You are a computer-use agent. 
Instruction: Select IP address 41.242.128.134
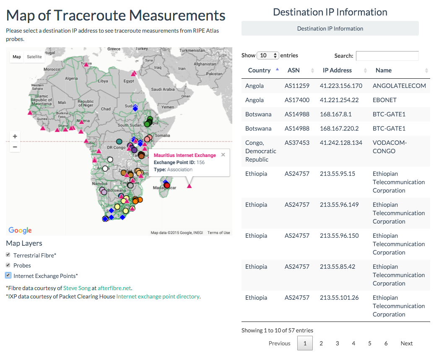341,143
